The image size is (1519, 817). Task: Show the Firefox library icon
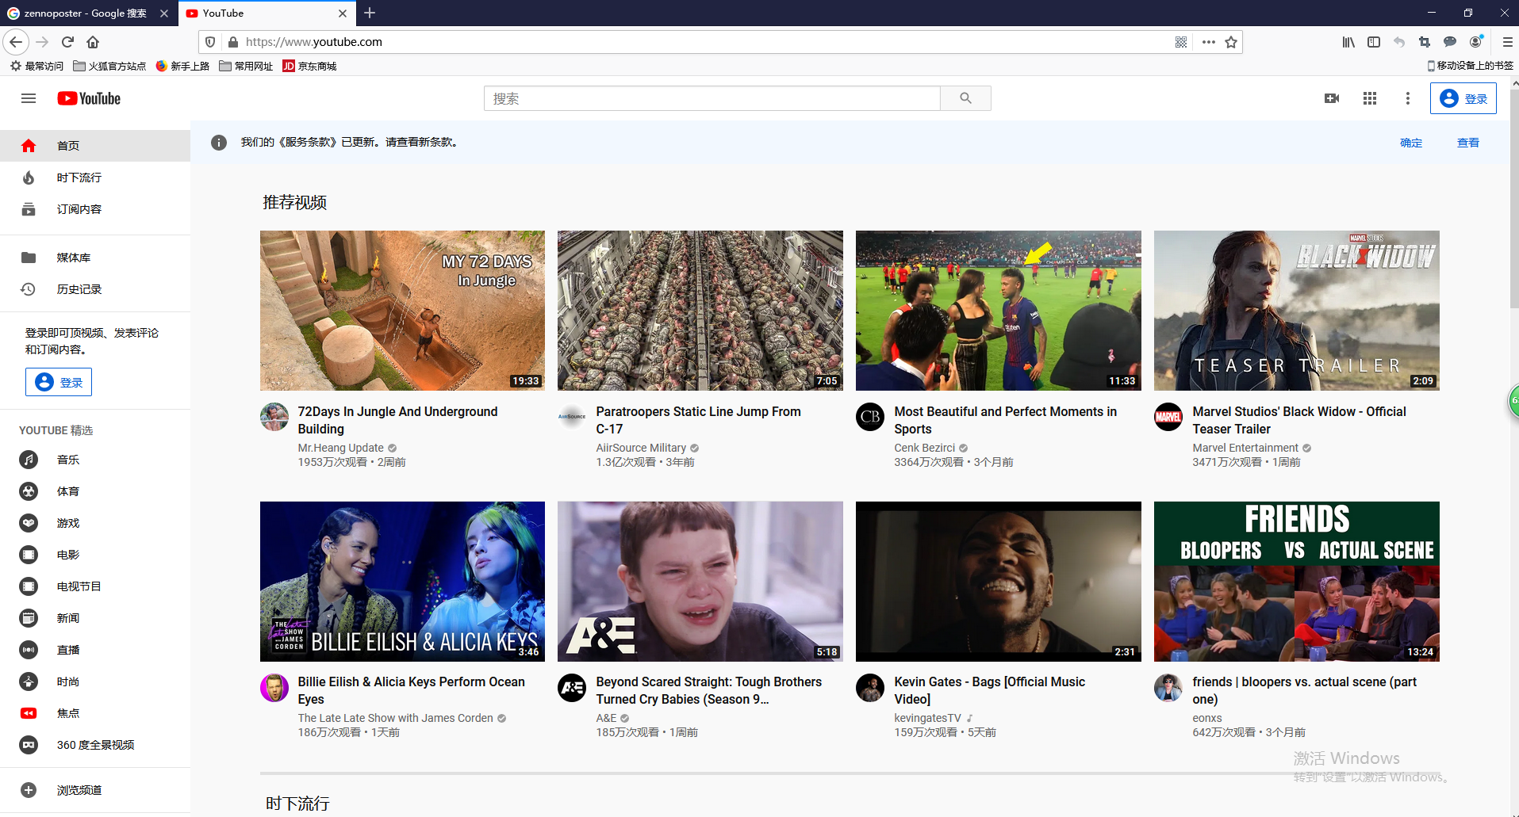coord(1348,42)
